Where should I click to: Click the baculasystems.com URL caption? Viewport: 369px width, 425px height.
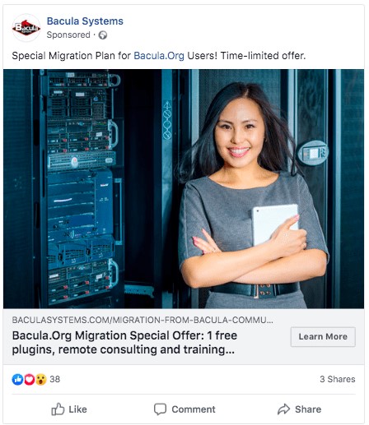click(x=142, y=320)
